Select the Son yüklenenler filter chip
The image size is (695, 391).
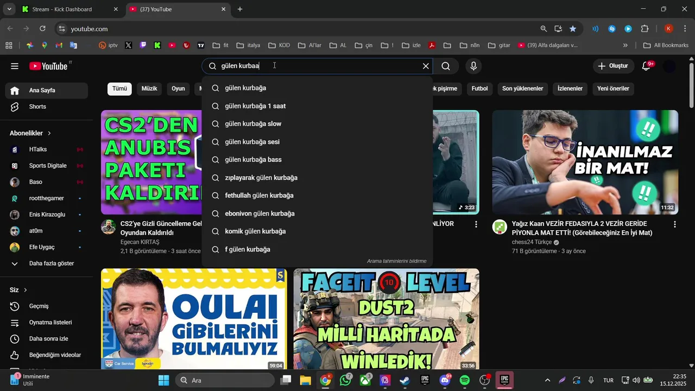[522, 89]
